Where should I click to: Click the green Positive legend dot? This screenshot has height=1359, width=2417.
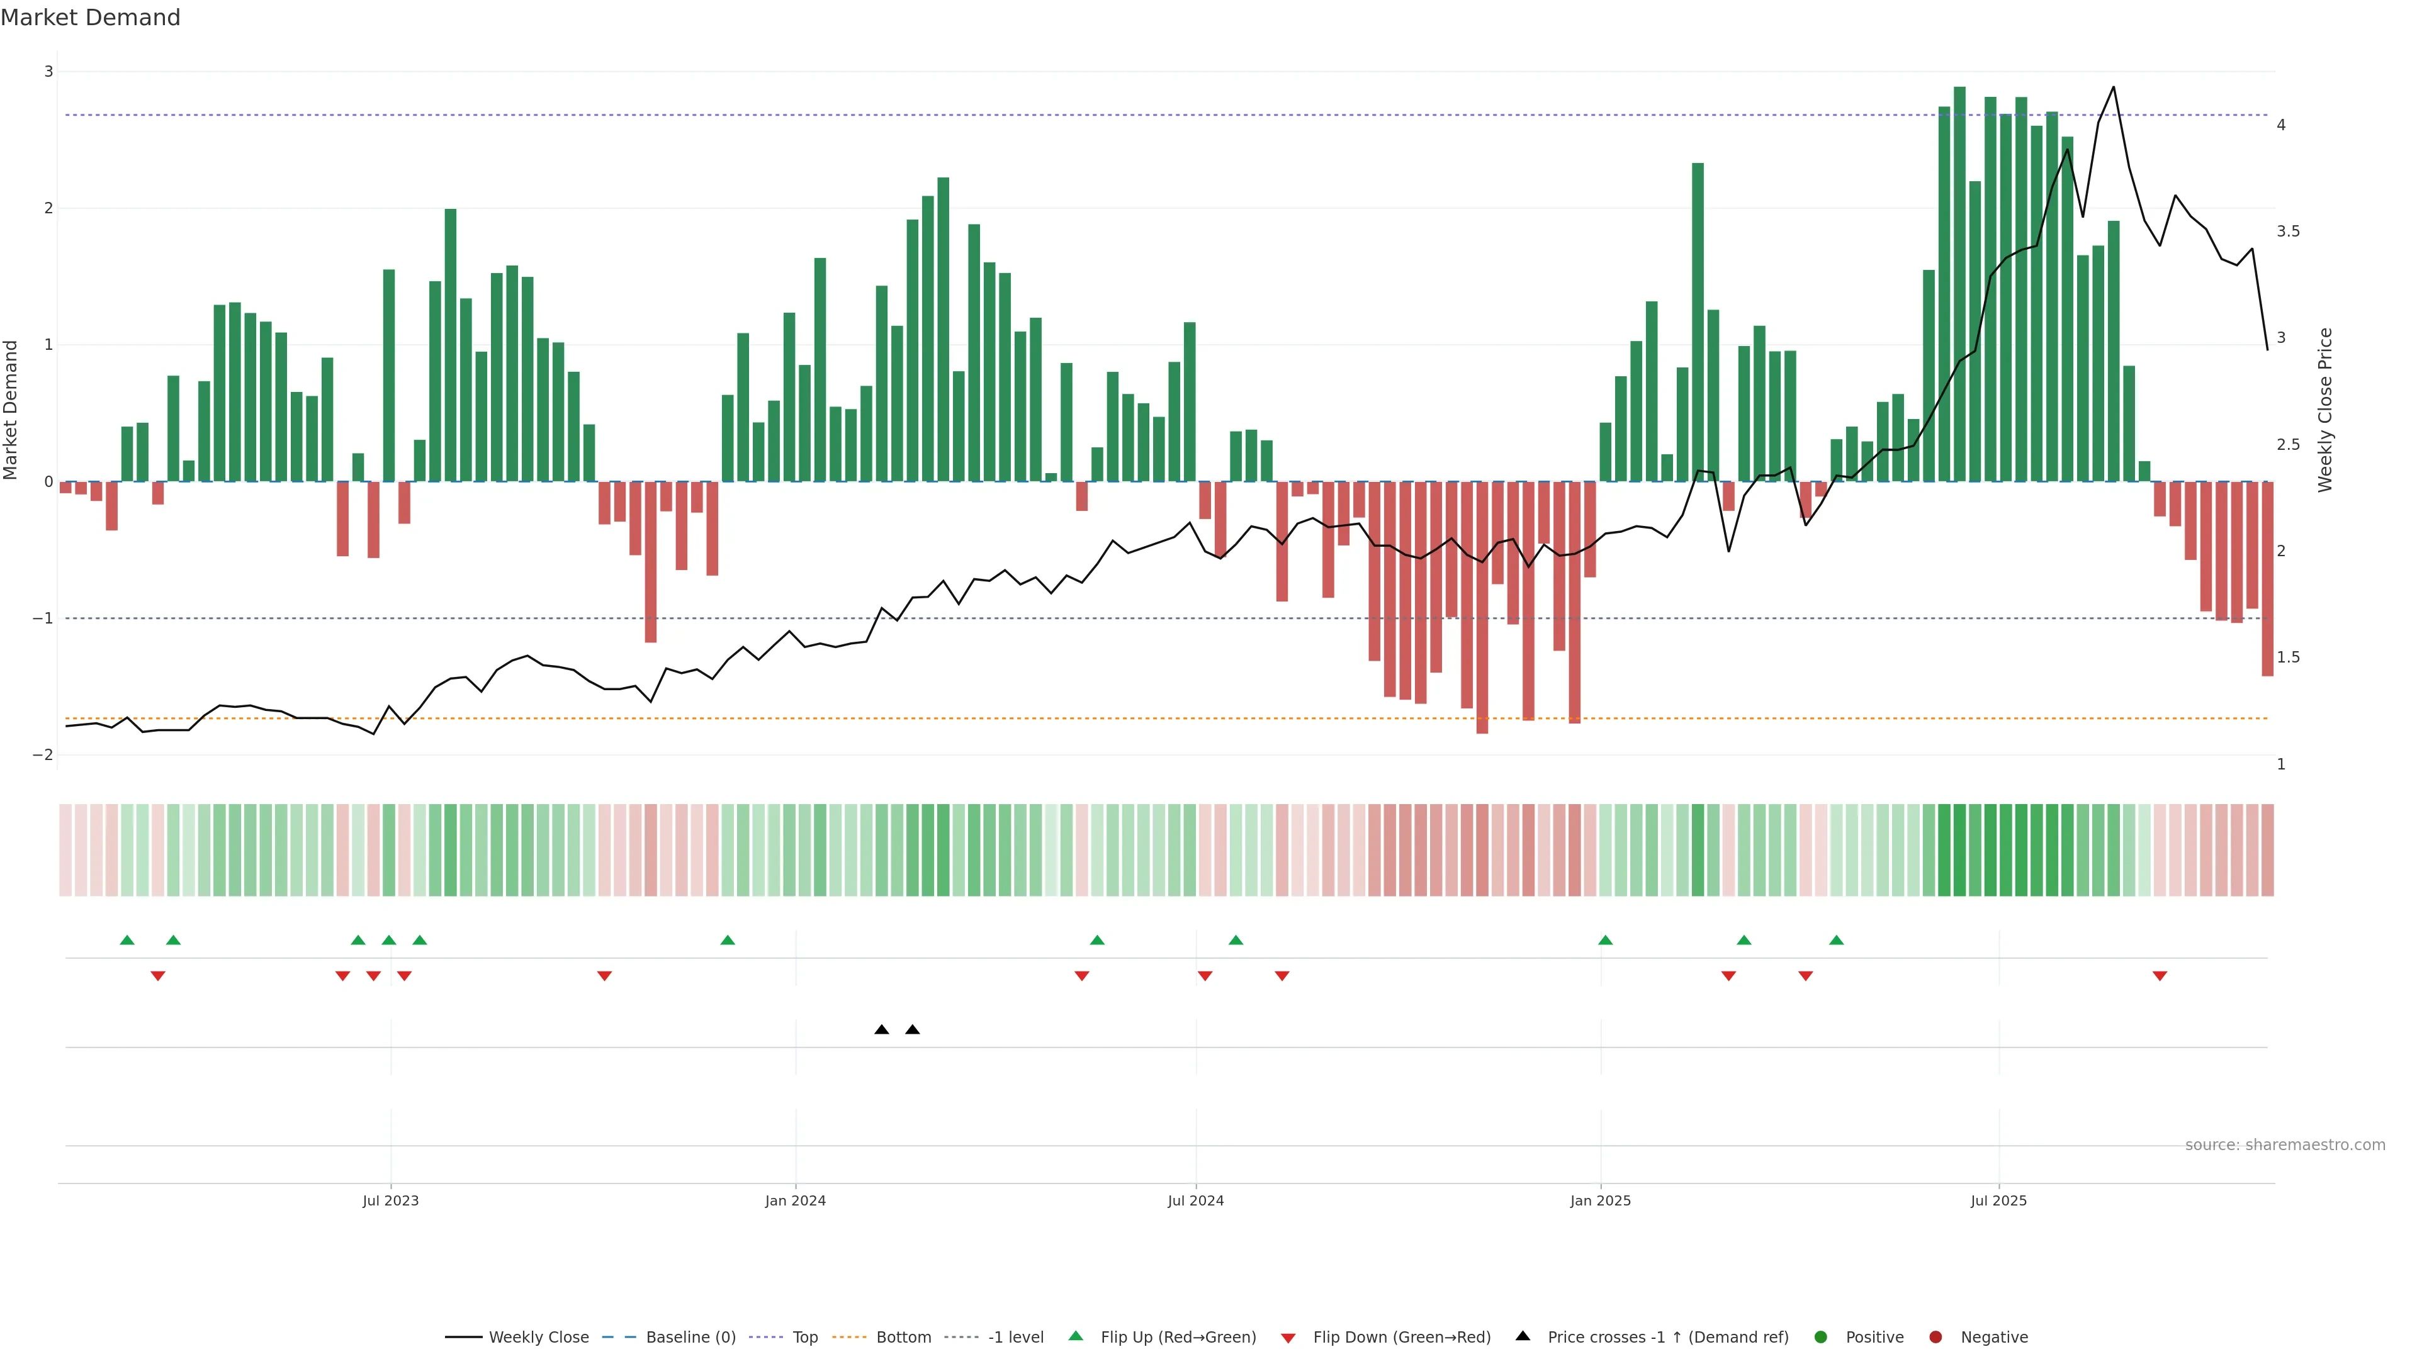click(x=1821, y=1336)
